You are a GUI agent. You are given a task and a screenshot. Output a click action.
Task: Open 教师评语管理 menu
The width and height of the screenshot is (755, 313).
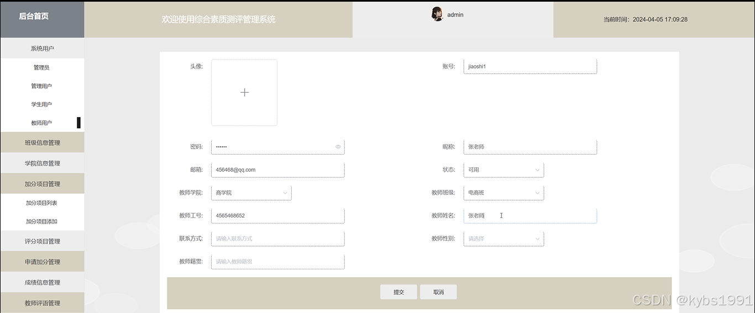[42, 303]
